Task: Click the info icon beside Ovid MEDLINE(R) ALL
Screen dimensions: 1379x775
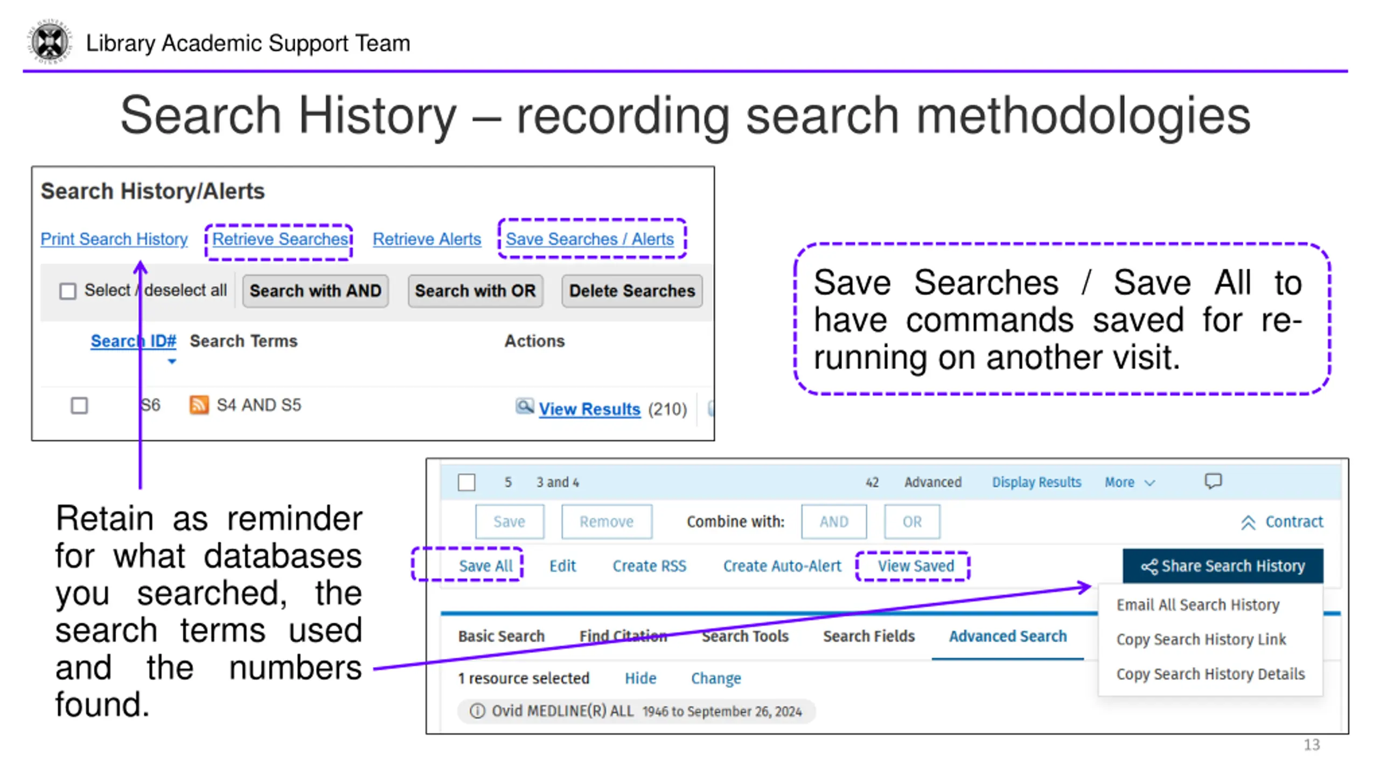Action: coord(477,711)
